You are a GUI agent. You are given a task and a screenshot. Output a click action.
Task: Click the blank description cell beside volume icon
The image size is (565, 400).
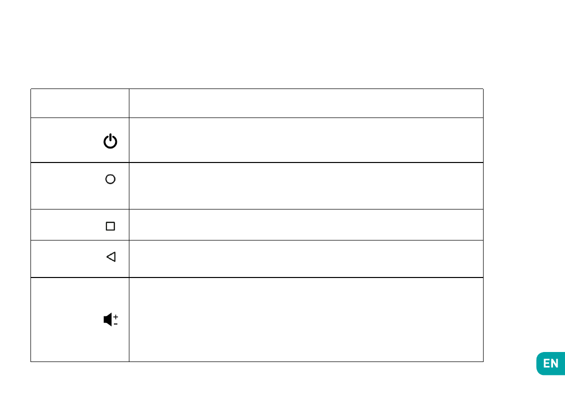coord(306,319)
